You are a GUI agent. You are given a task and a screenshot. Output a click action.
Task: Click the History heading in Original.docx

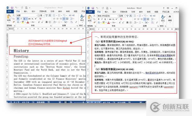tap(21, 51)
